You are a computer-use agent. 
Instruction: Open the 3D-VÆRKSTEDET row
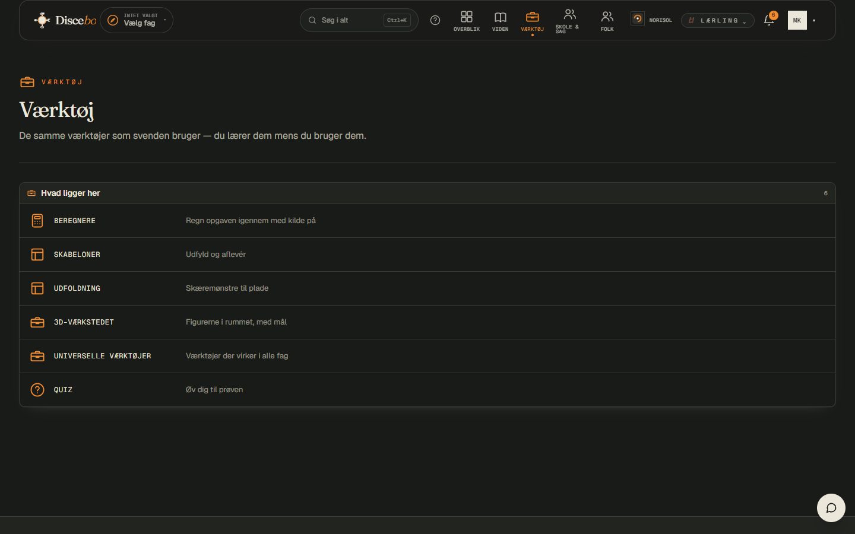click(427, 322)
